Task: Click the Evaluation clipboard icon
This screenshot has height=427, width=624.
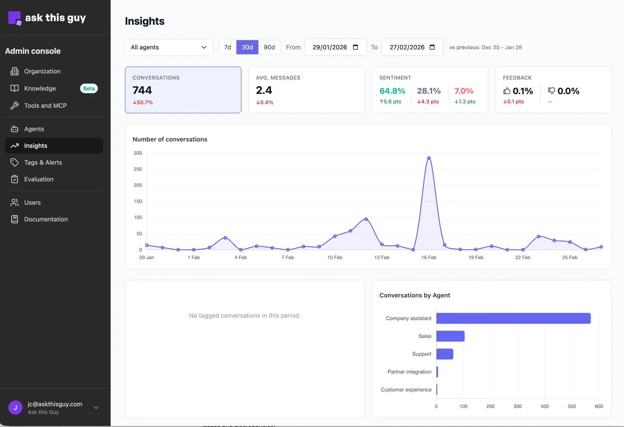Action: [15, 179]
